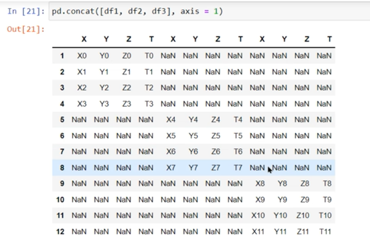This screenshot has height=246, width=370.
Task: Click the leftmost X column header
Action: [84, 39]
